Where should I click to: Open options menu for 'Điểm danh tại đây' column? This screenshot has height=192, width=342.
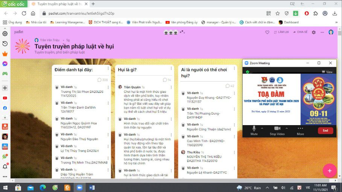coord(108,70)
